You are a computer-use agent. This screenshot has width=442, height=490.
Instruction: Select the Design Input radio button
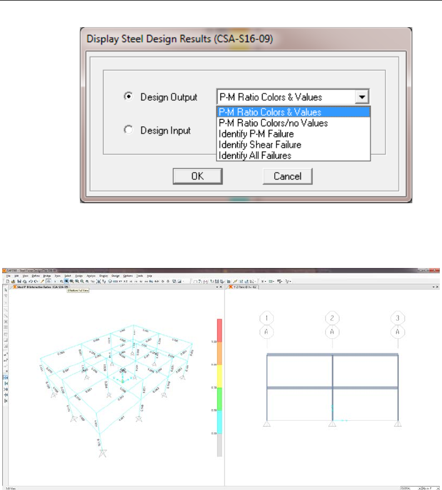tap(128, 130)
